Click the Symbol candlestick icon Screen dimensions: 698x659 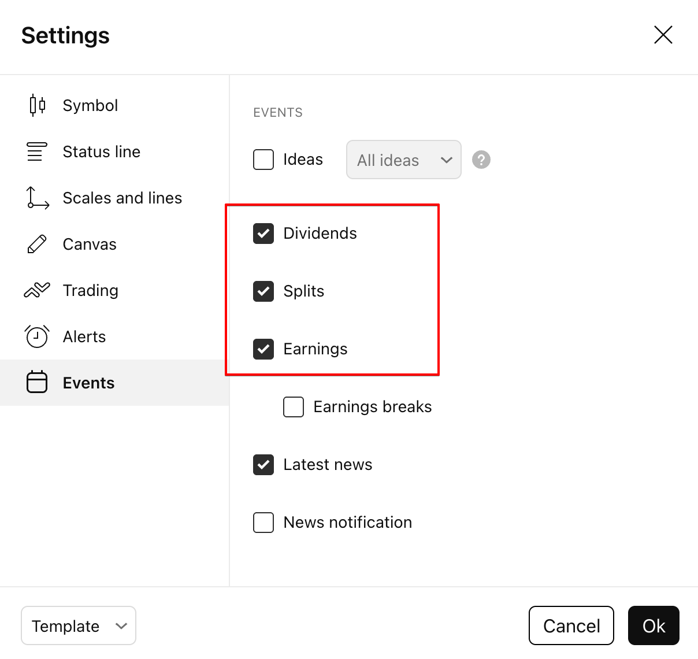pyautogui.click(x=37, y=105)
